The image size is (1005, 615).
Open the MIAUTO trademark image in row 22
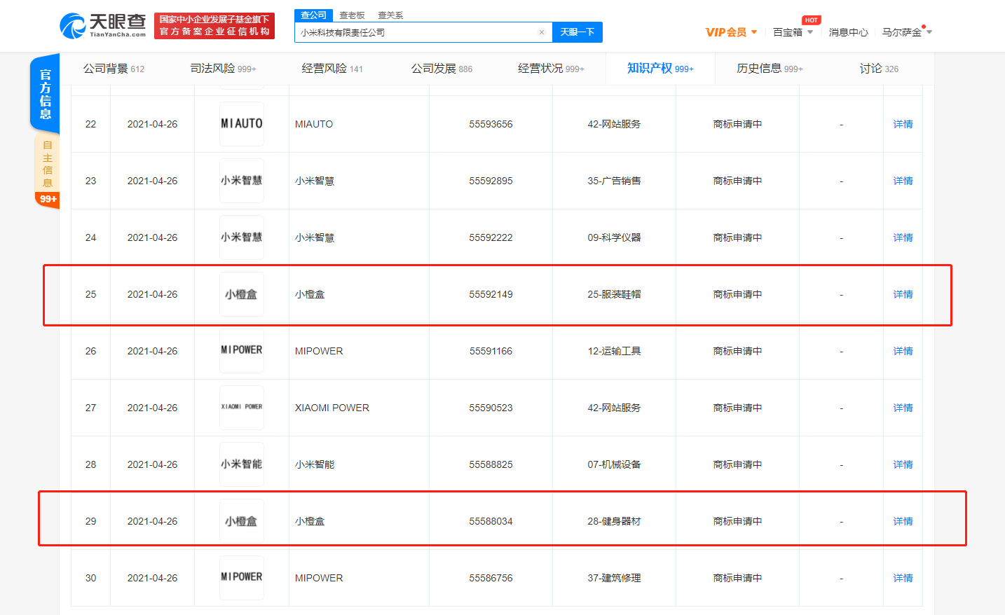(x=242, y=124)
